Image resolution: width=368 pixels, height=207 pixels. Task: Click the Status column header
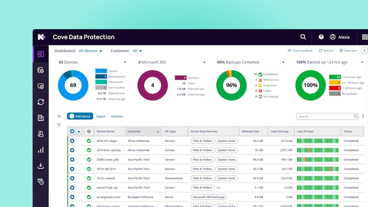(352, 131)
